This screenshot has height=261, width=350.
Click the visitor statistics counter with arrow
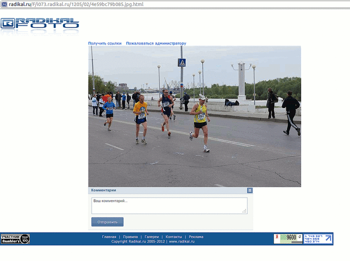pos(318,239)
